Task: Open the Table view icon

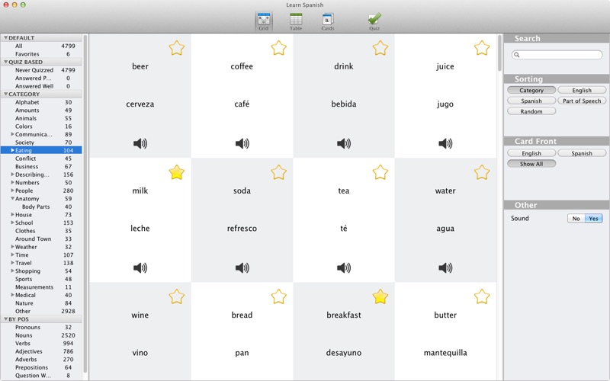Action: click(296, 21)
